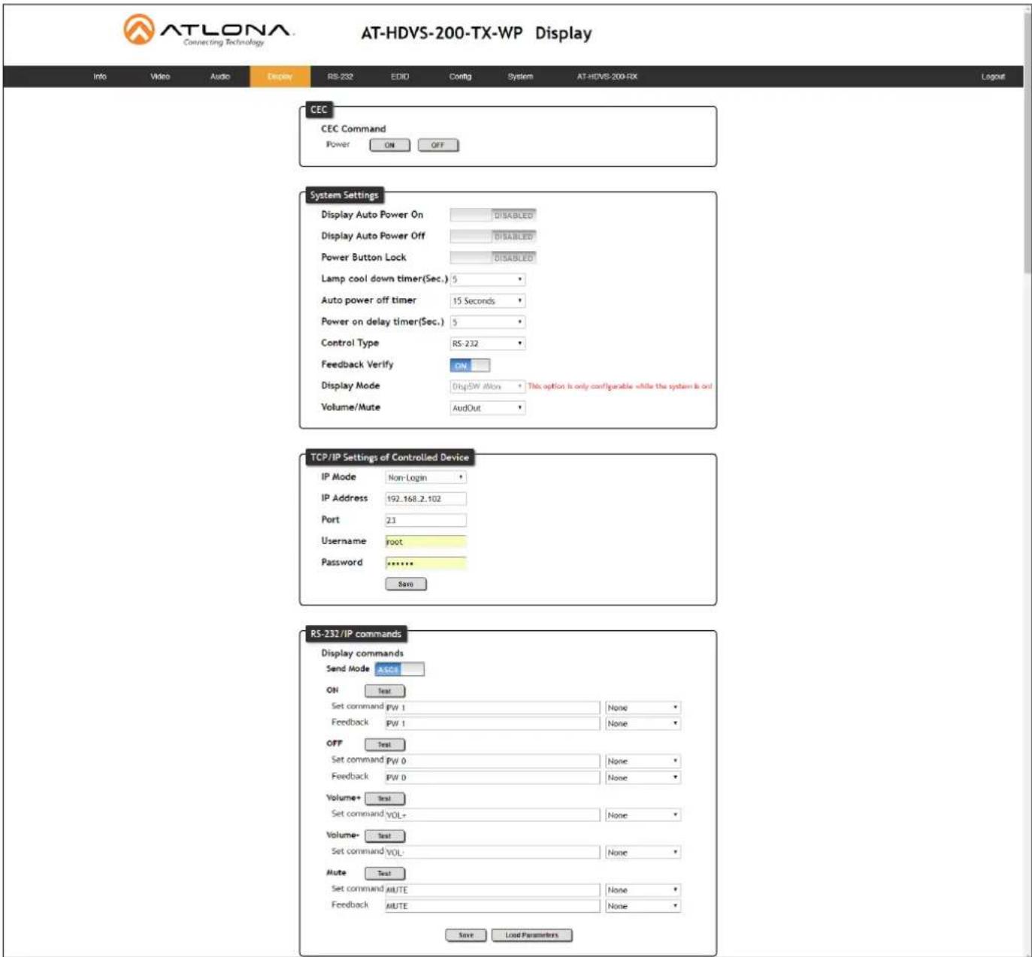Click the Atlona logo
This screenshot has height=957, width=1032.
pos(207,31)
